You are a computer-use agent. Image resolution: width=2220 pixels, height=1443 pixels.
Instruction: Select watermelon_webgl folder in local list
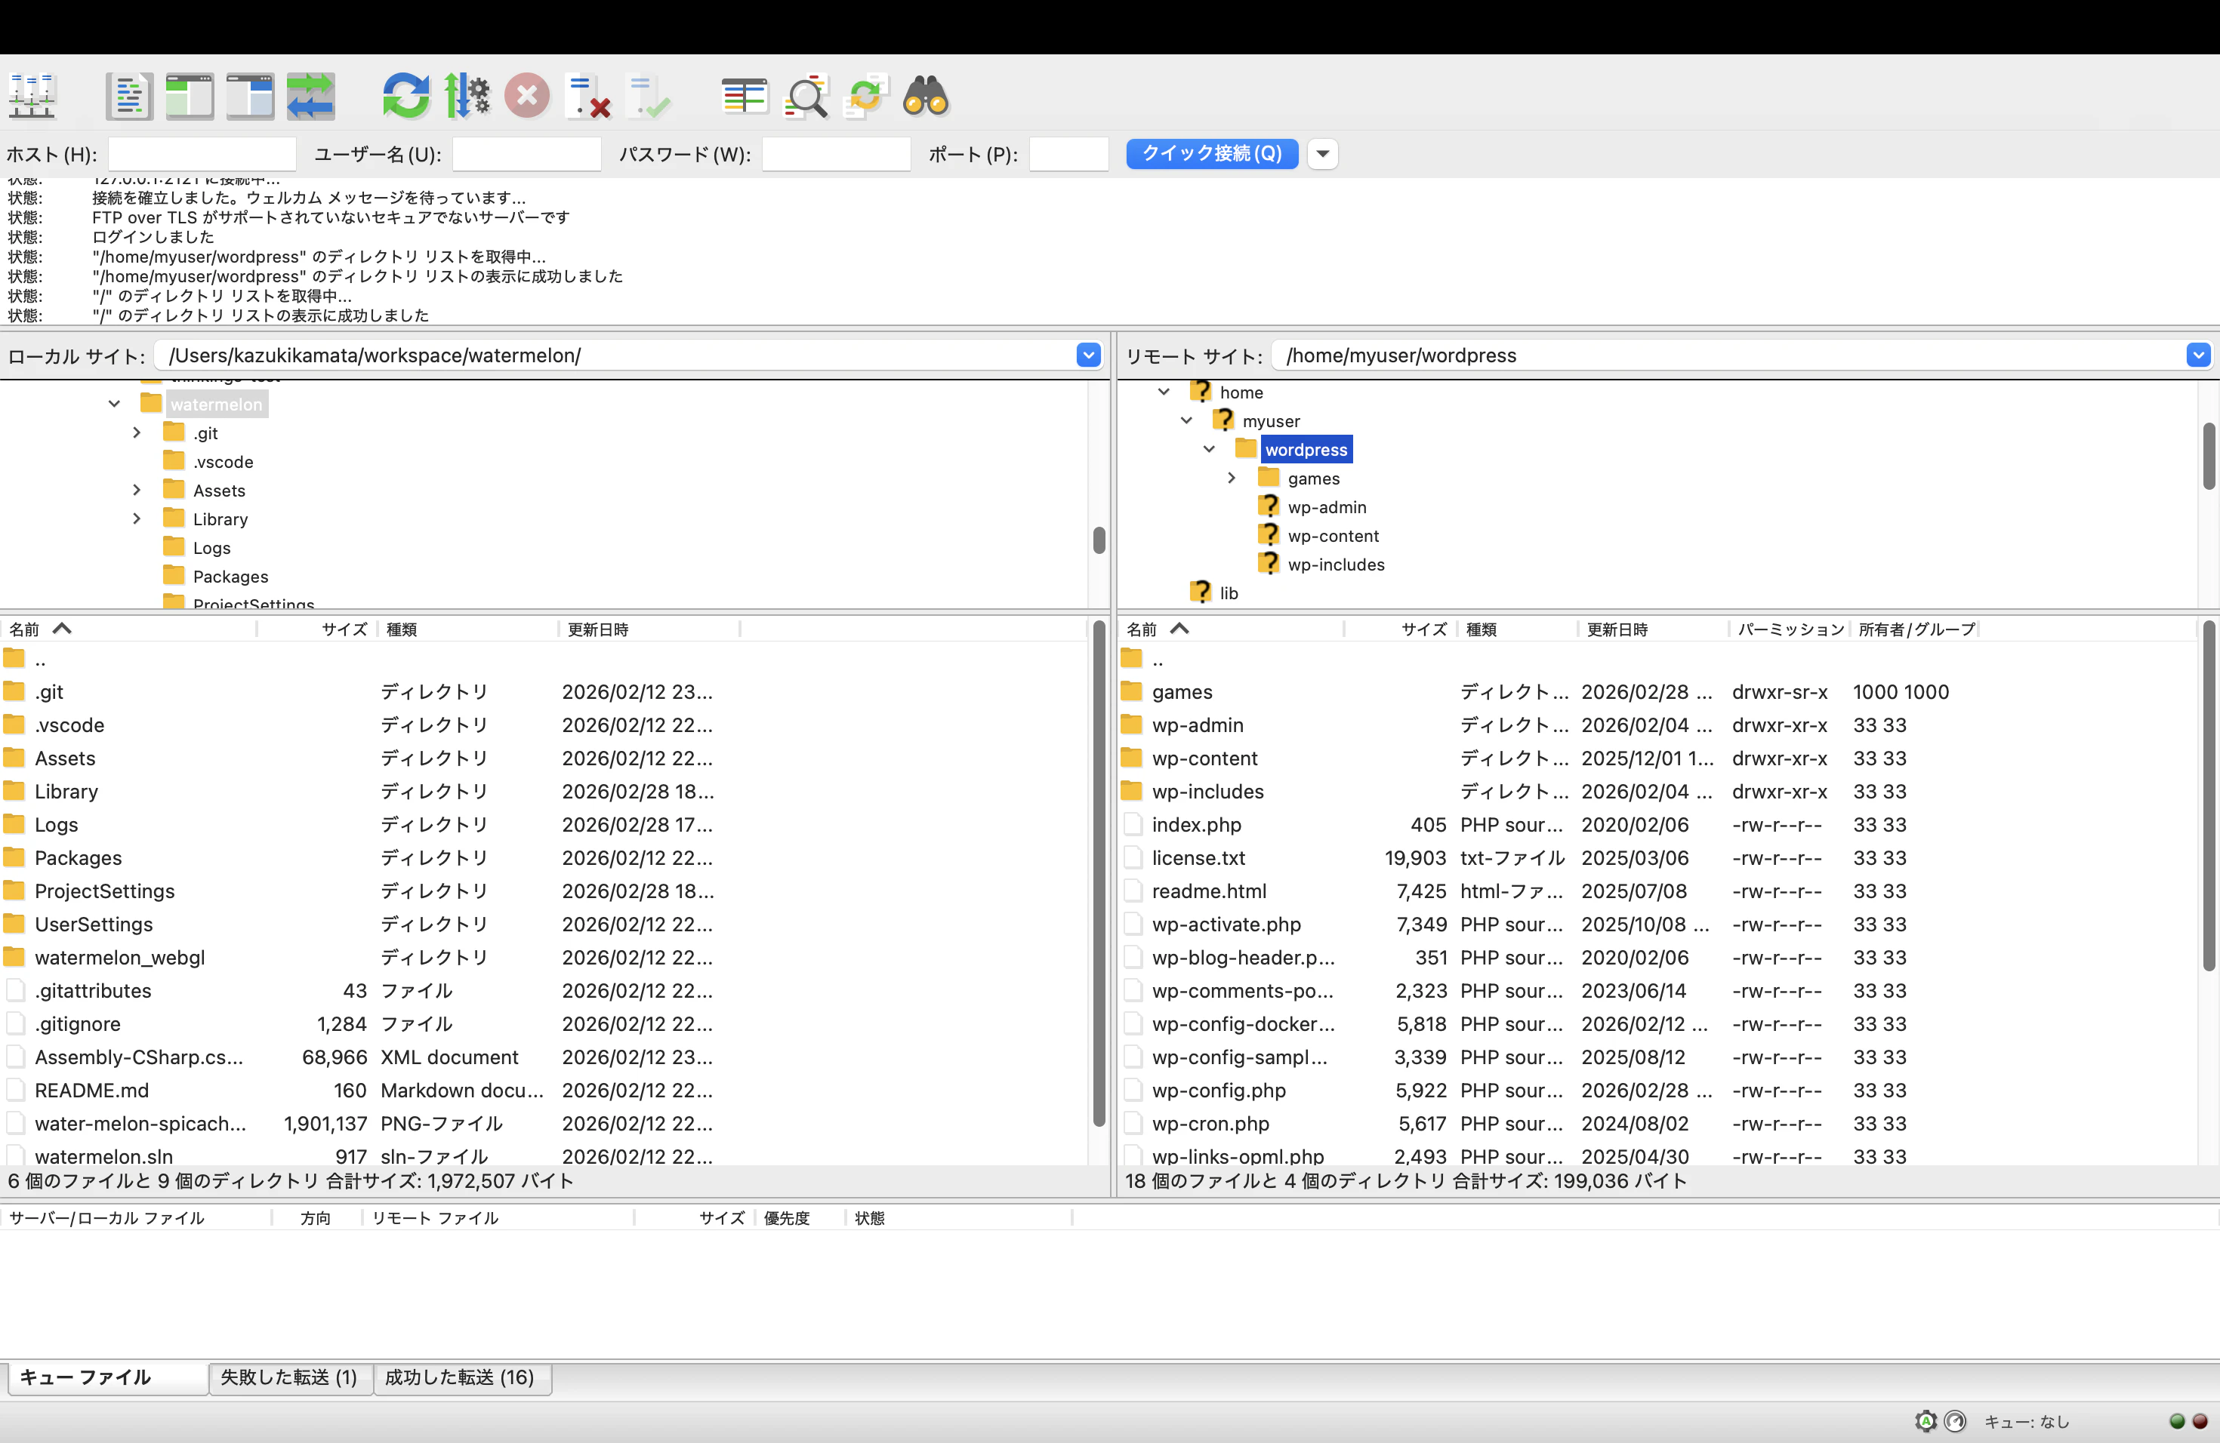click(119, 957)
